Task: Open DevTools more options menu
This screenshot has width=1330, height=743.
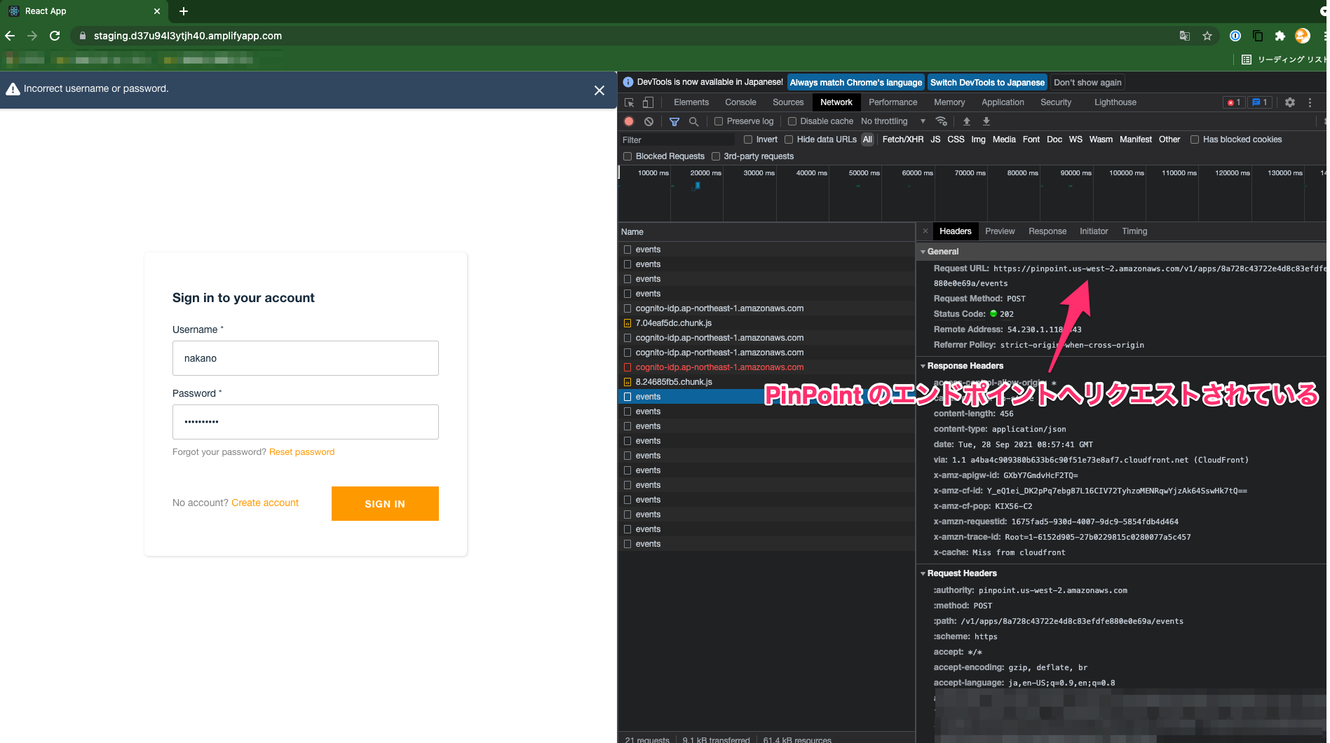Action: [x=1310, y=102]
